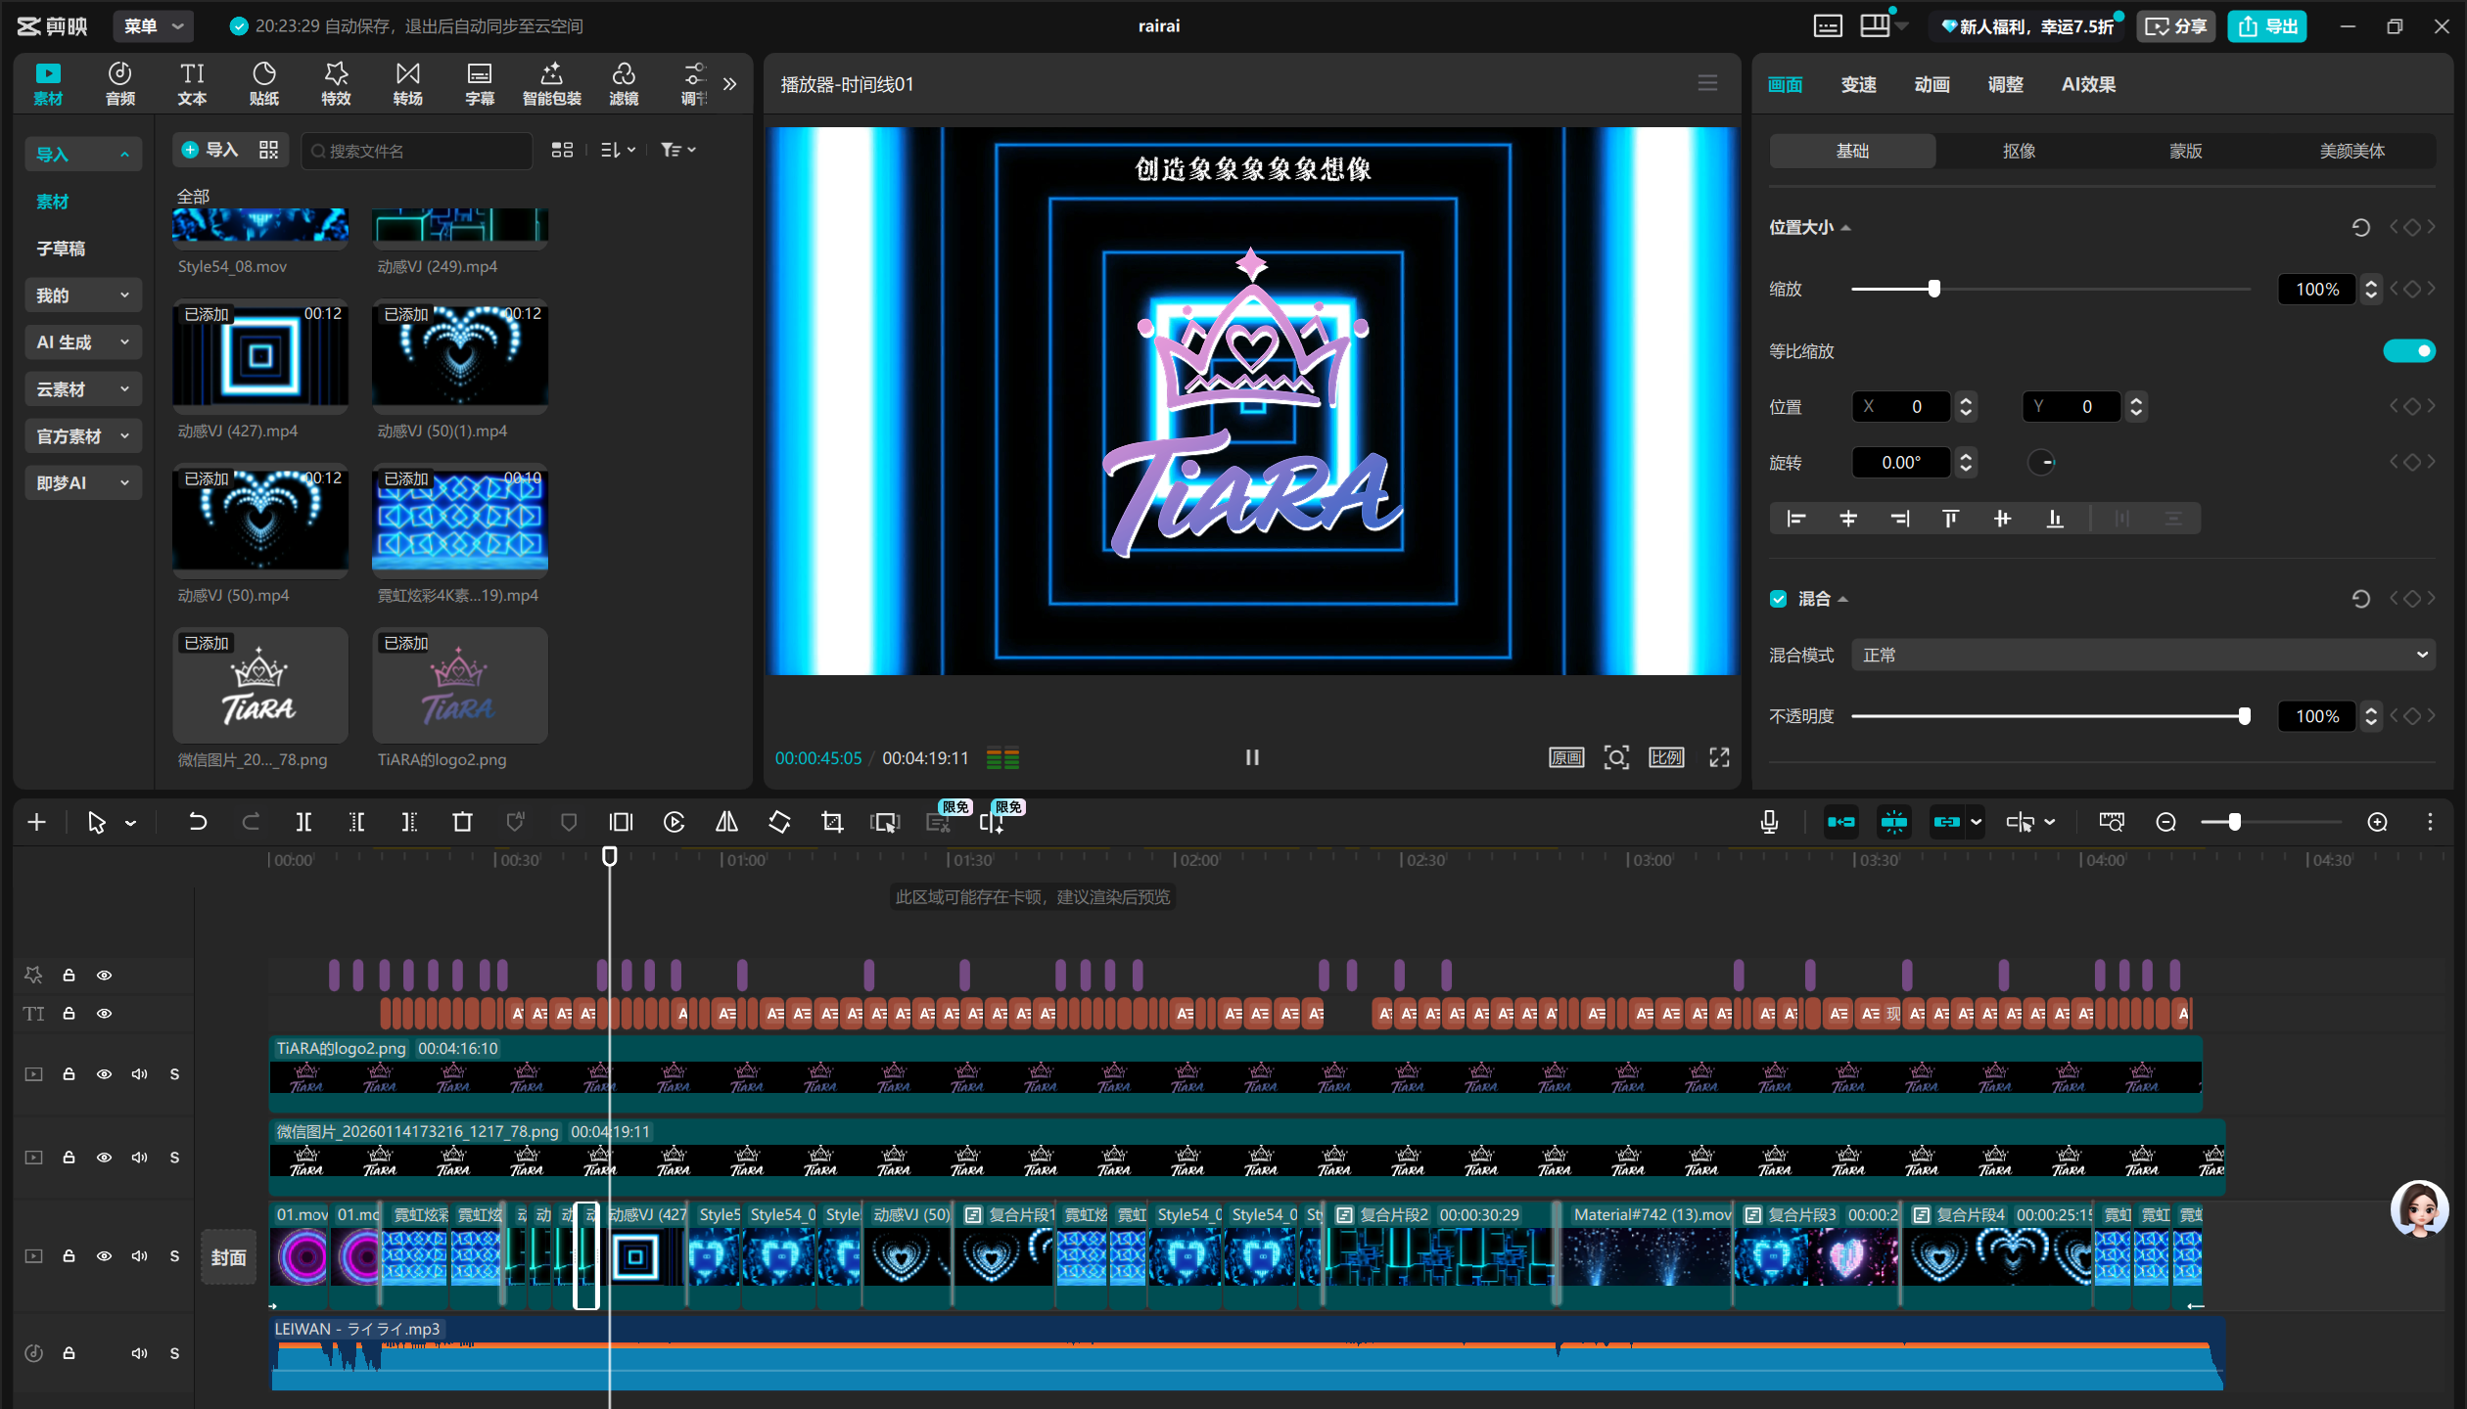Open the 菜单 menu dropdown
This screenshot has width=2467, height=1409.
(153, 26)
